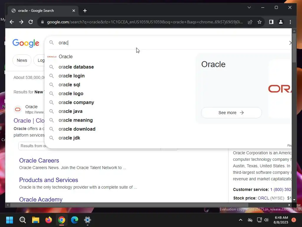The width and height of the screenshot is (302, 227).
Task: Click the scroll-down arrow of the page scrollbar
Action: 294,200
